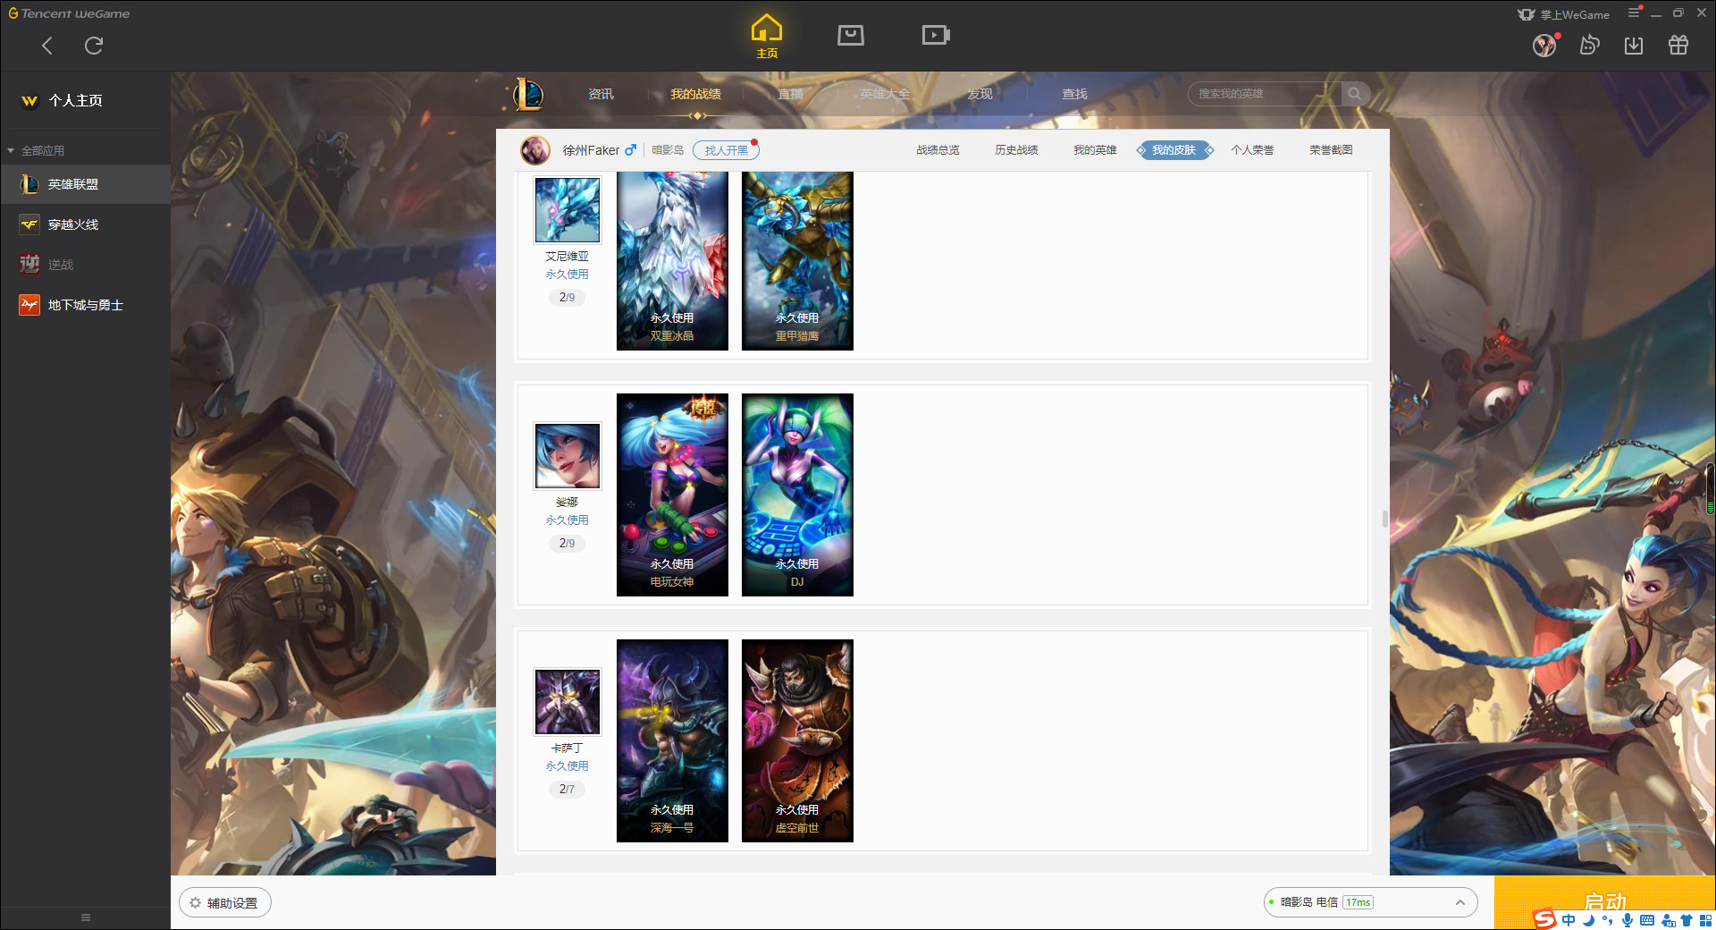Open the friends chat icon at top right
The image size is (1716, 930).
point(1589,45)
